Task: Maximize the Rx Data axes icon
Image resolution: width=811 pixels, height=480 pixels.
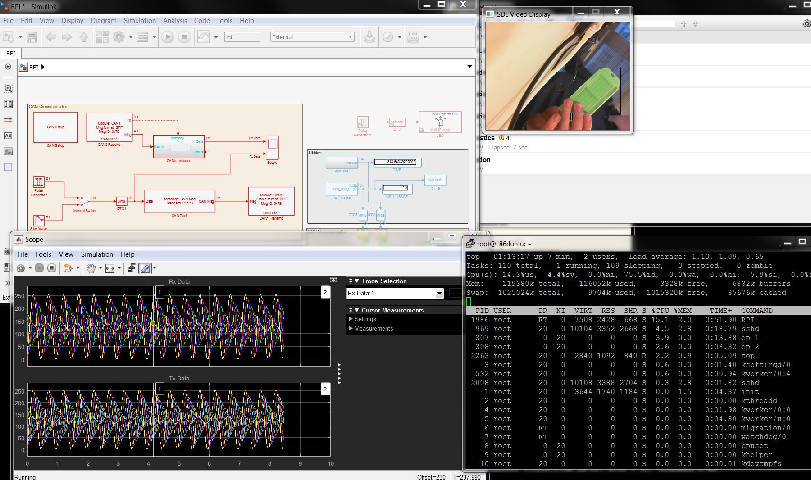Action: (x=333, y=280)
